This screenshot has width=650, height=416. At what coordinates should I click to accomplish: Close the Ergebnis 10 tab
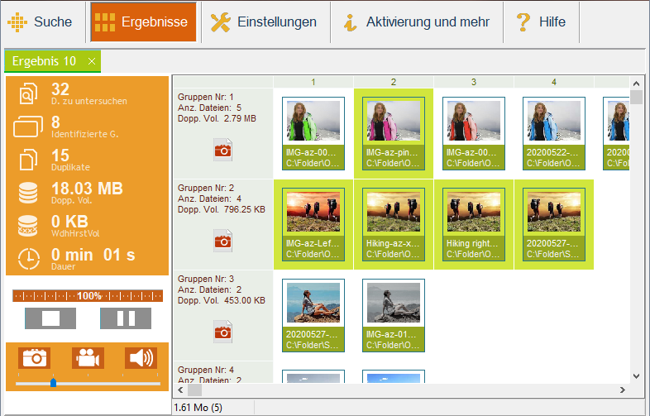tap(92, 61)
